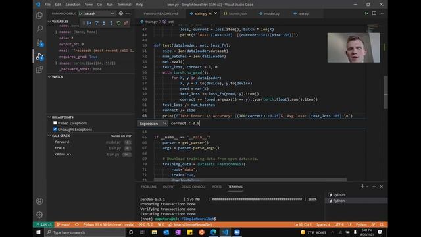
Task: Select the forward call stack frame
Action: [91, 142]
